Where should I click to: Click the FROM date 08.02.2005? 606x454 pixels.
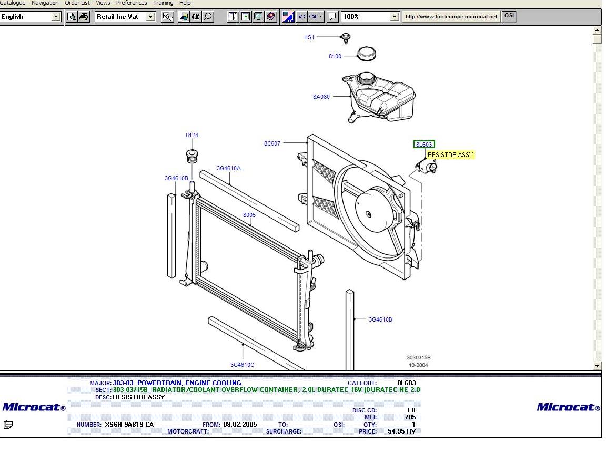[x=240, y=425]
